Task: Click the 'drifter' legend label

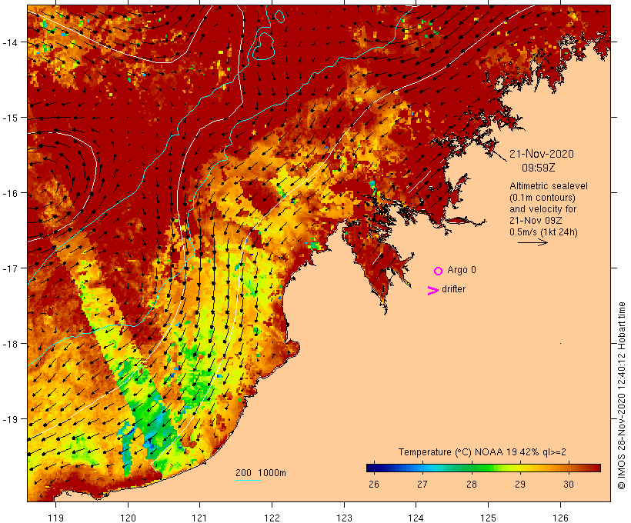Action: tap(453, 289)
